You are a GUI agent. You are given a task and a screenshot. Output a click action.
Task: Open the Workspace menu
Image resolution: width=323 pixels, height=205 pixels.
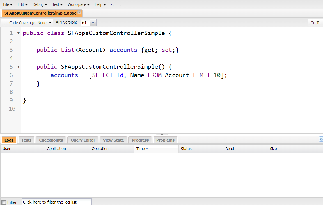[78, 4]
